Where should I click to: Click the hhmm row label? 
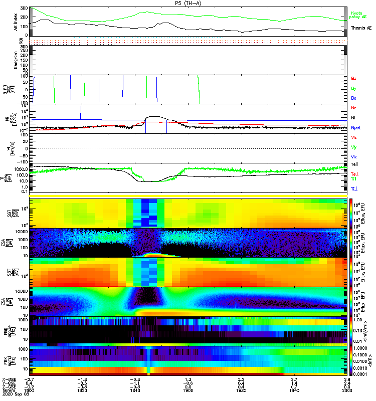(x=8, y=390)
